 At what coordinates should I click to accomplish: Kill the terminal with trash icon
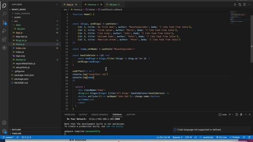[241, 114]
